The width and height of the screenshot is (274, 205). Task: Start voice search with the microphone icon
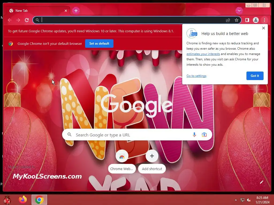194,135
